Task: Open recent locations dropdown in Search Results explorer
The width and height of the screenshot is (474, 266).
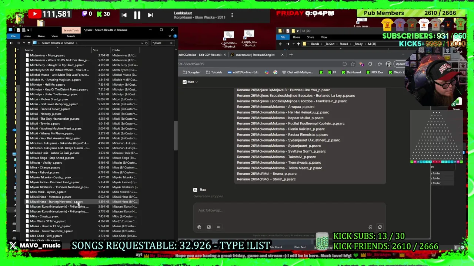Action: (x=24, y=43)
